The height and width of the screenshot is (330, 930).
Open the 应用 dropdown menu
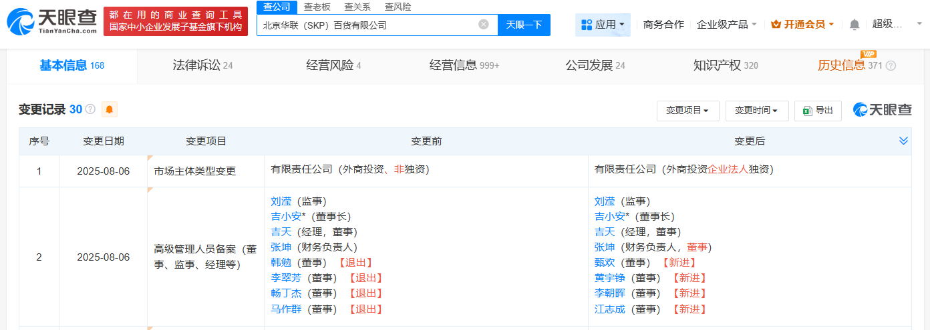(x=603, y=25)
